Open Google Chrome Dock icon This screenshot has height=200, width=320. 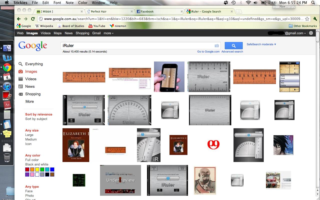7,67
